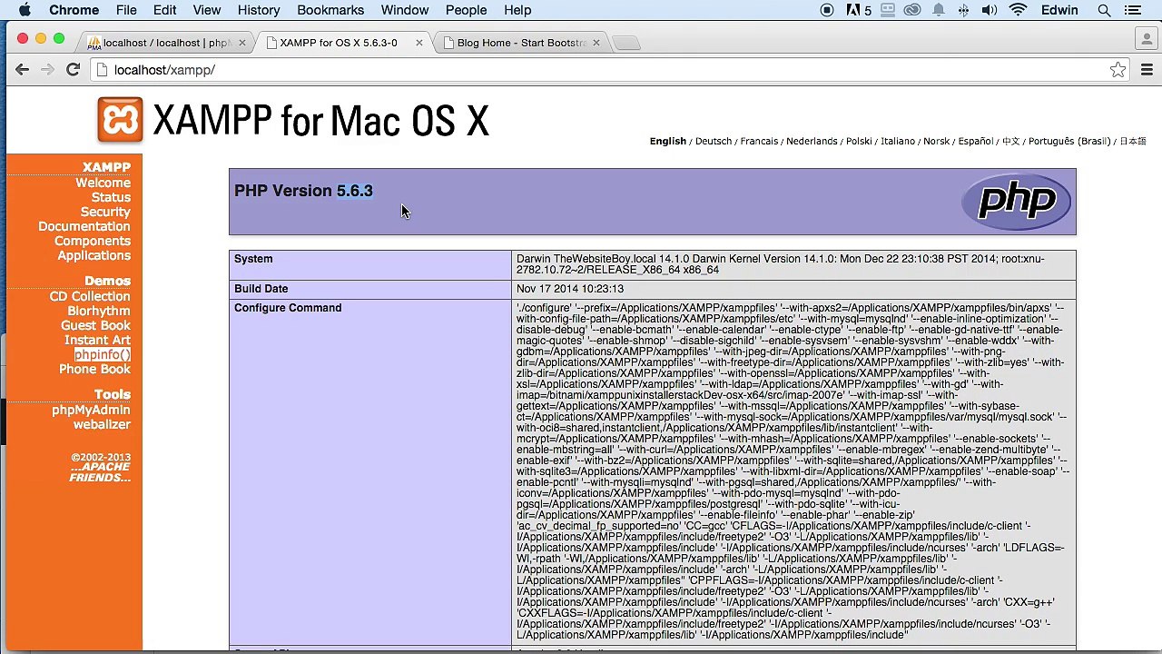
Task: Open the Chrome application menu
Action: tap(74, 10)
